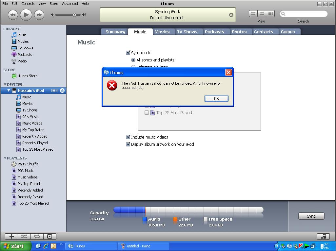Click the next track fast-forward button
This screenshot has height=251, width=336.
tap(39, 15)
